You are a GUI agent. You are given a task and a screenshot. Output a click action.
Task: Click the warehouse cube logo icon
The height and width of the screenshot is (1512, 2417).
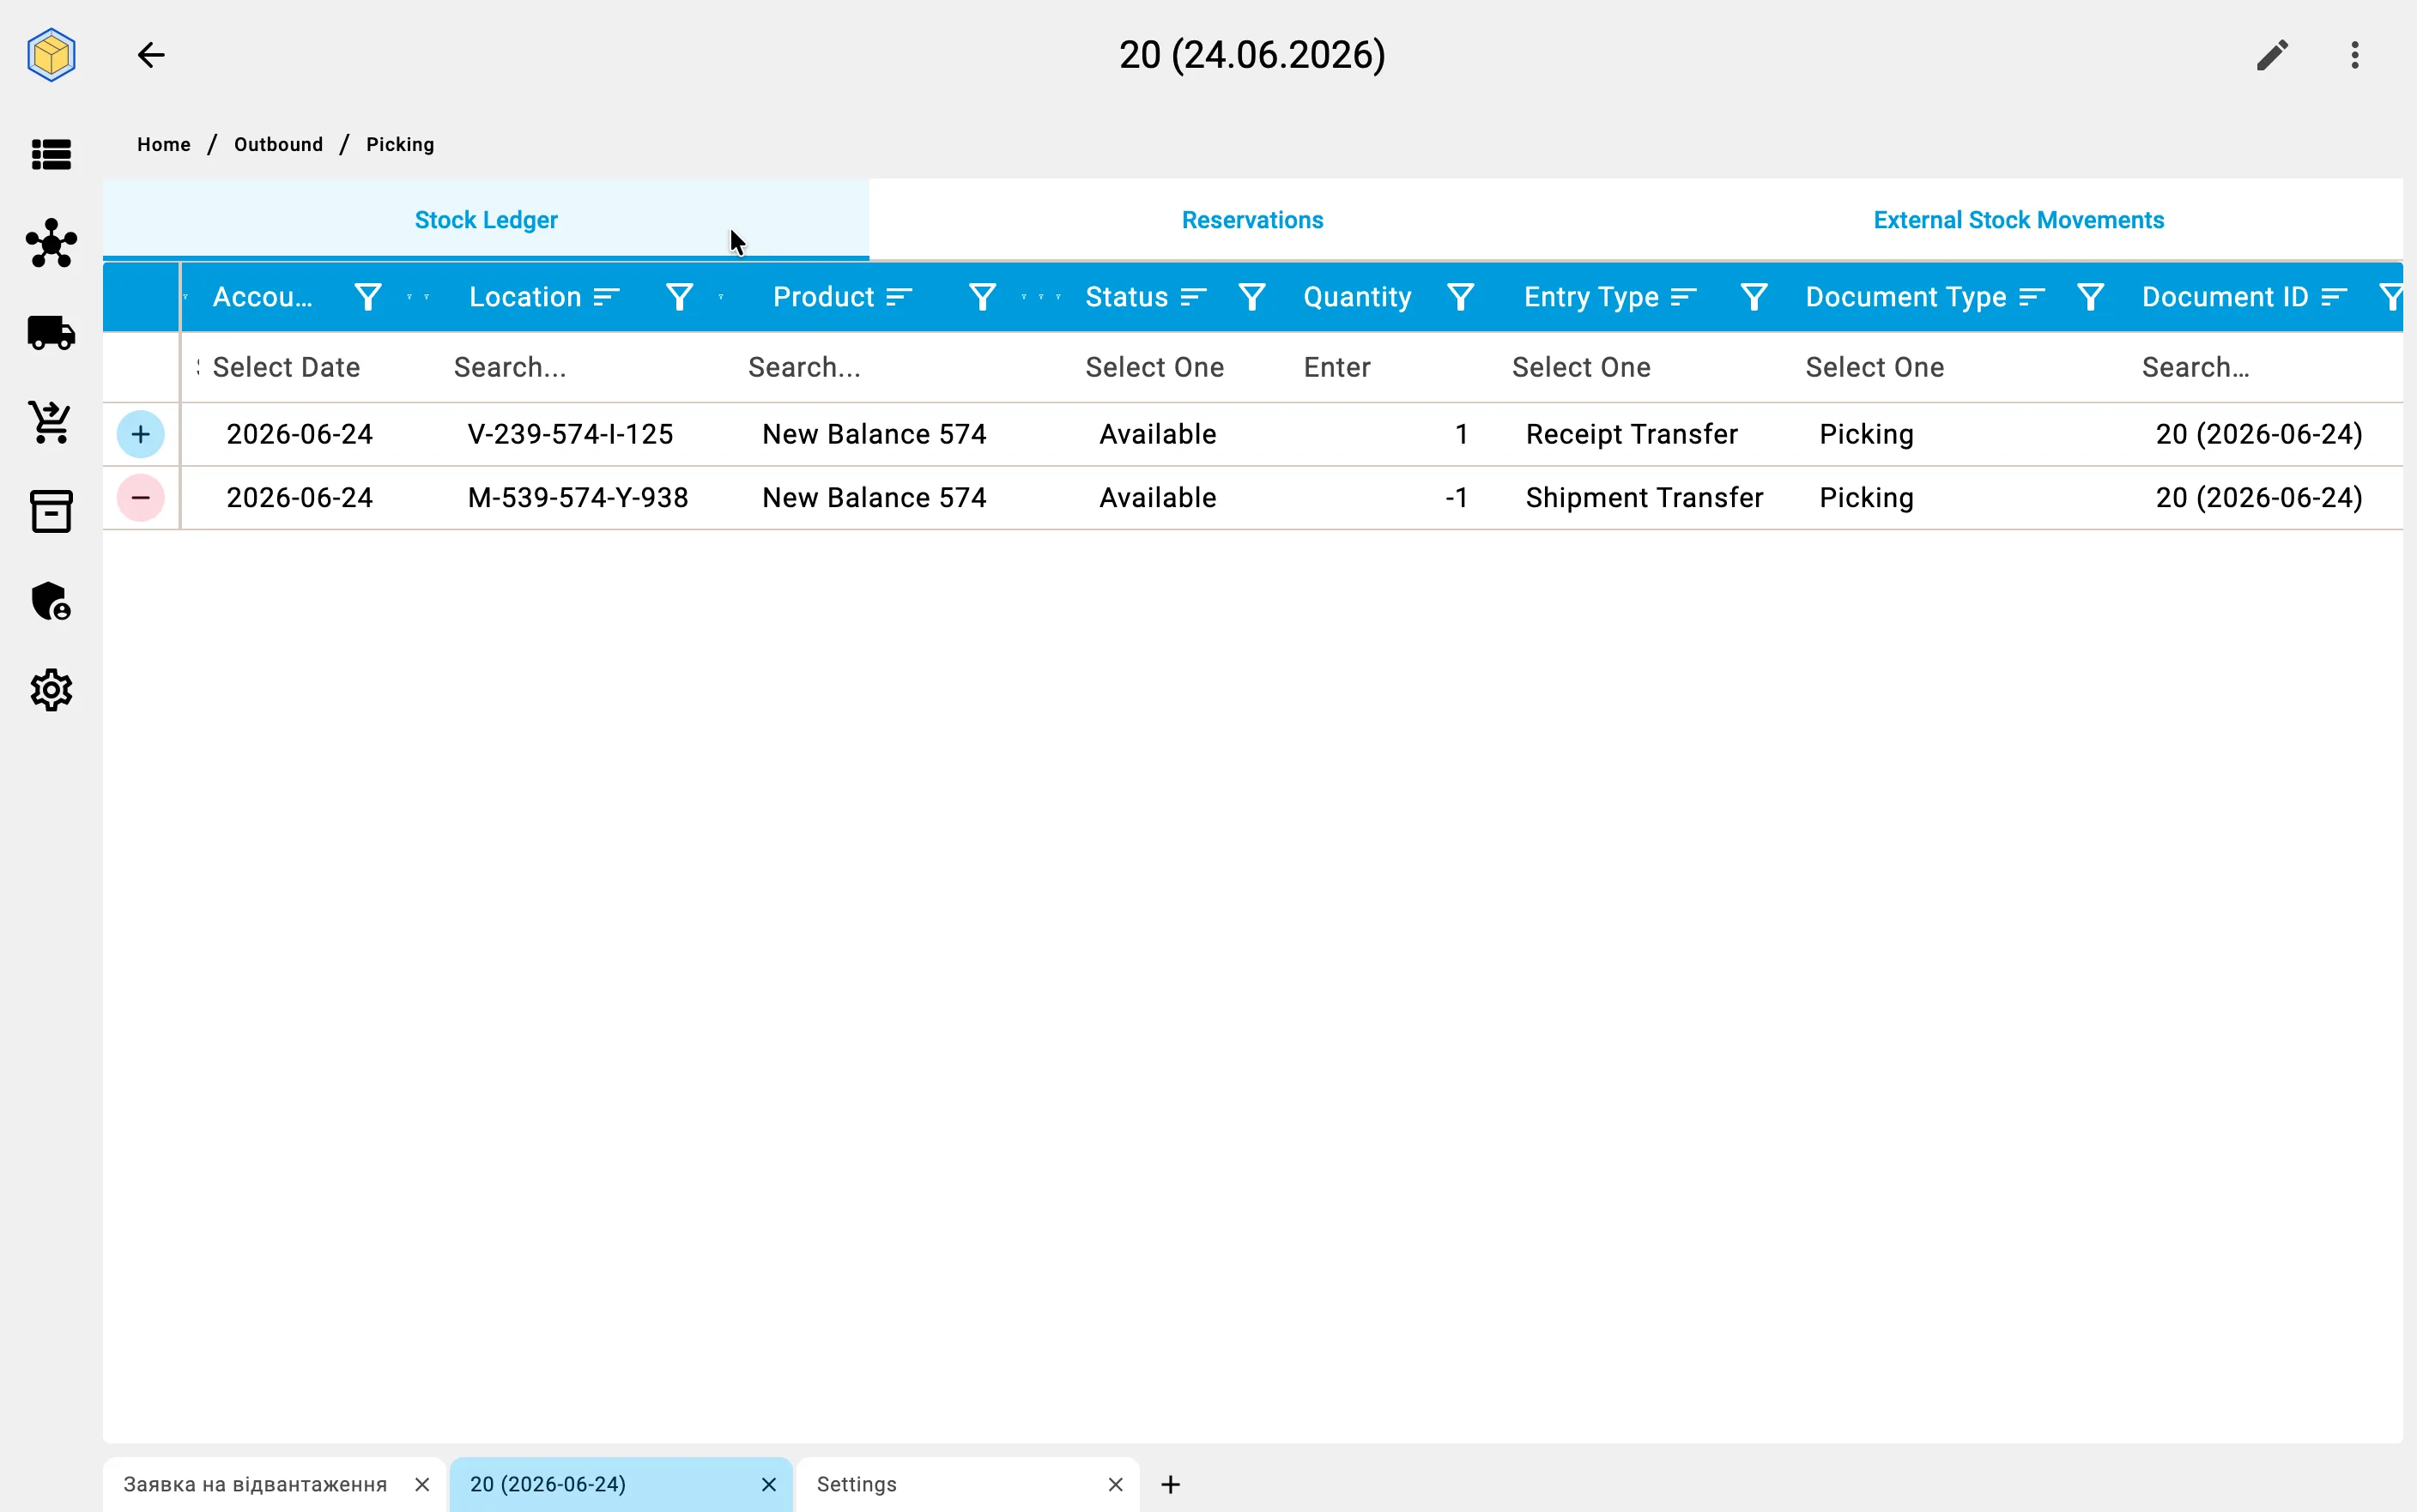coord(51,55)
